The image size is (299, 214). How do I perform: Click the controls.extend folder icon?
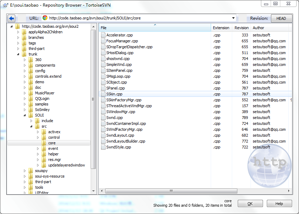[31, 76]
